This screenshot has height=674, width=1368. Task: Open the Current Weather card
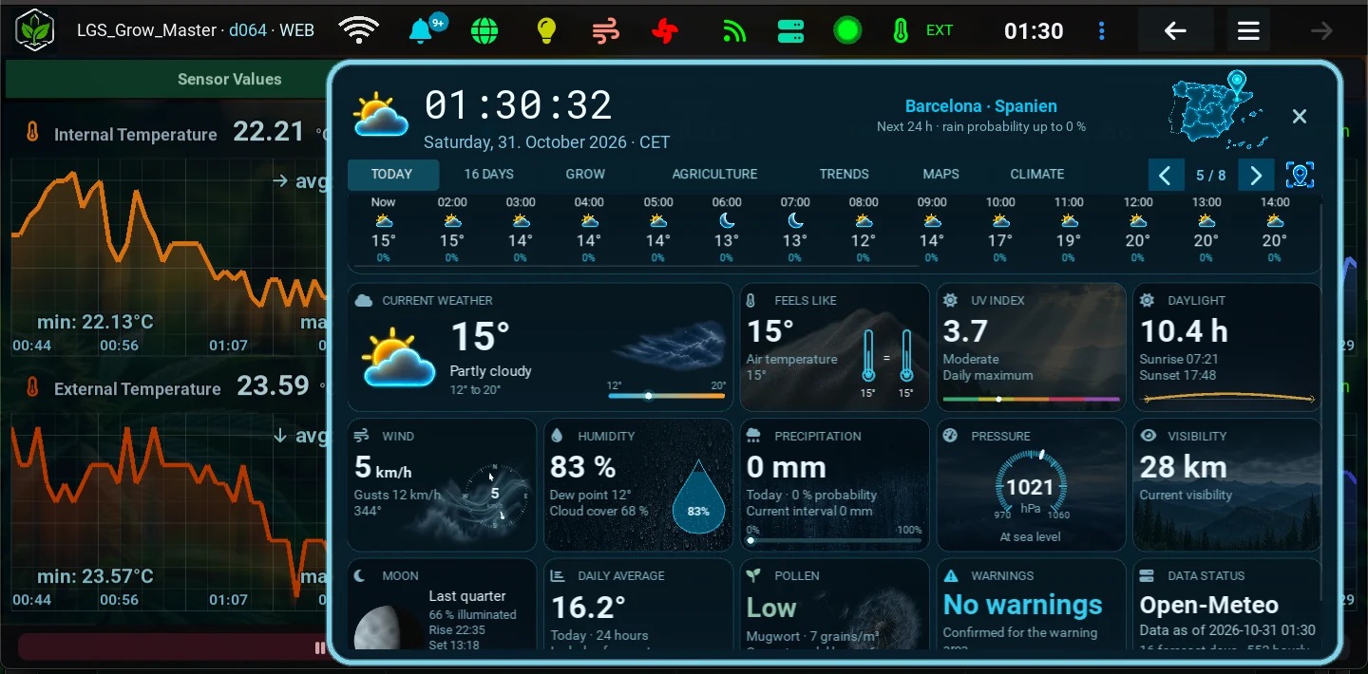pyautogui.click(x=540, y=346)
